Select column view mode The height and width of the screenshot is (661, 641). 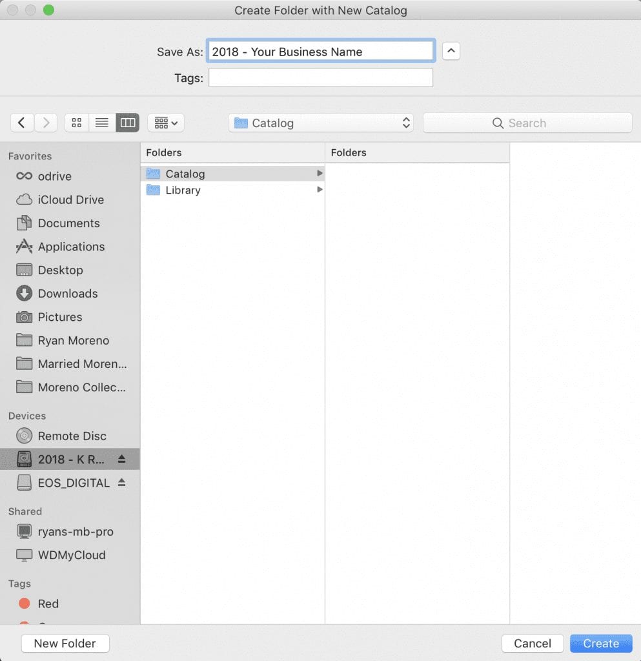127,123
